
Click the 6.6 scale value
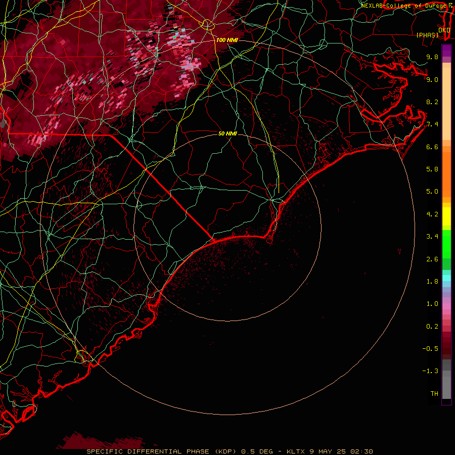[432, 147]
